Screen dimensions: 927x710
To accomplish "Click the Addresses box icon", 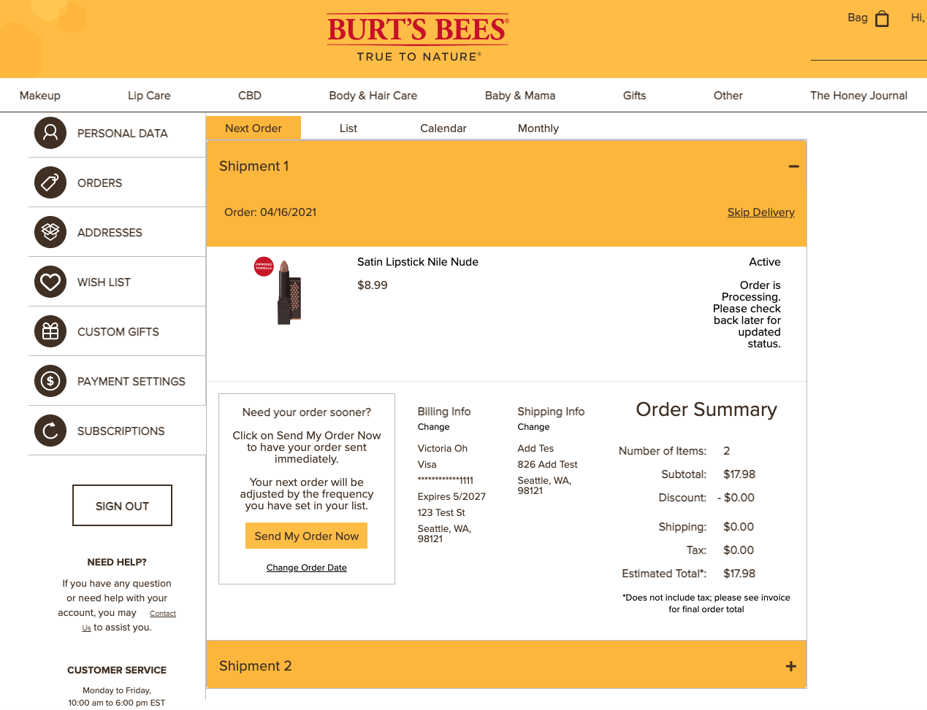I will (50, 232).
